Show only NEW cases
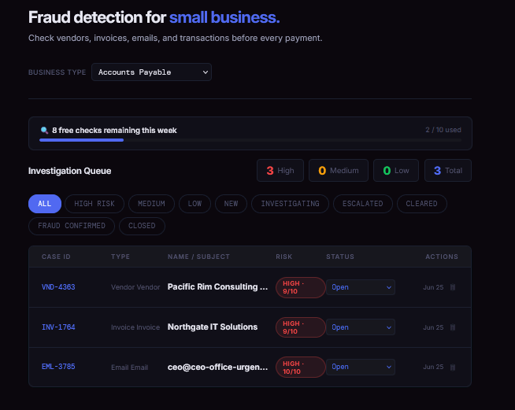 (x=231, y=204)
